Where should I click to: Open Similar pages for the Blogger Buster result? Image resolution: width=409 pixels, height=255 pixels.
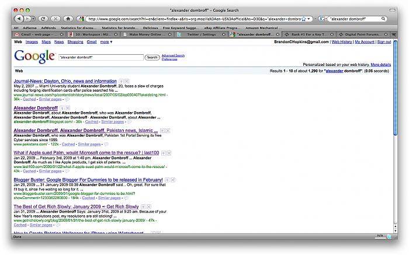(109, 198)
